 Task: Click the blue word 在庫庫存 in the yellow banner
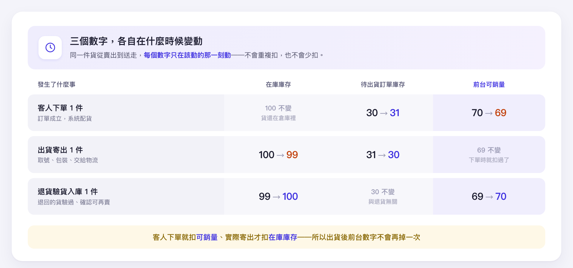(283, 237)
